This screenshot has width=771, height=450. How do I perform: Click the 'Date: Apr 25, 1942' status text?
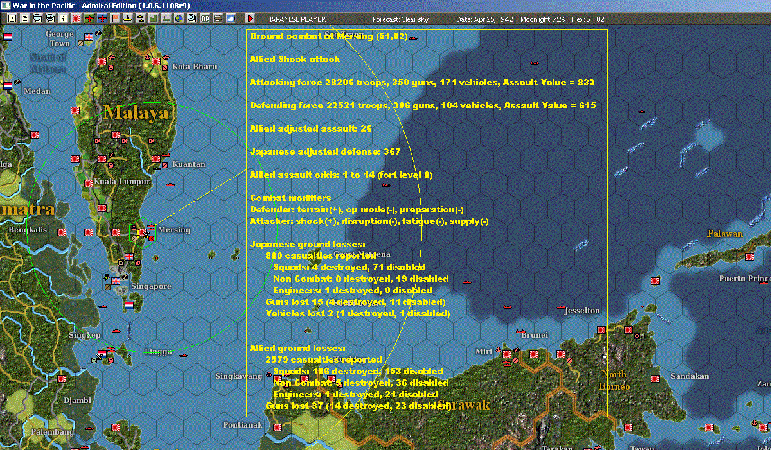[x=484, y=19]
